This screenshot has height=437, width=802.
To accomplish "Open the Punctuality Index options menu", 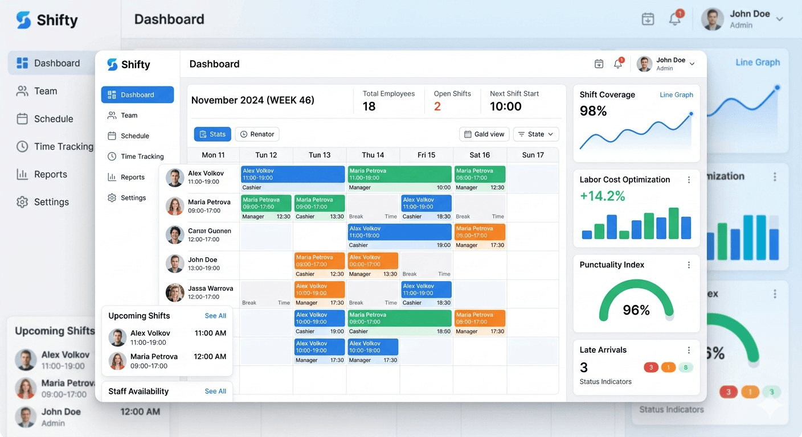I will [x=689, y=265].
